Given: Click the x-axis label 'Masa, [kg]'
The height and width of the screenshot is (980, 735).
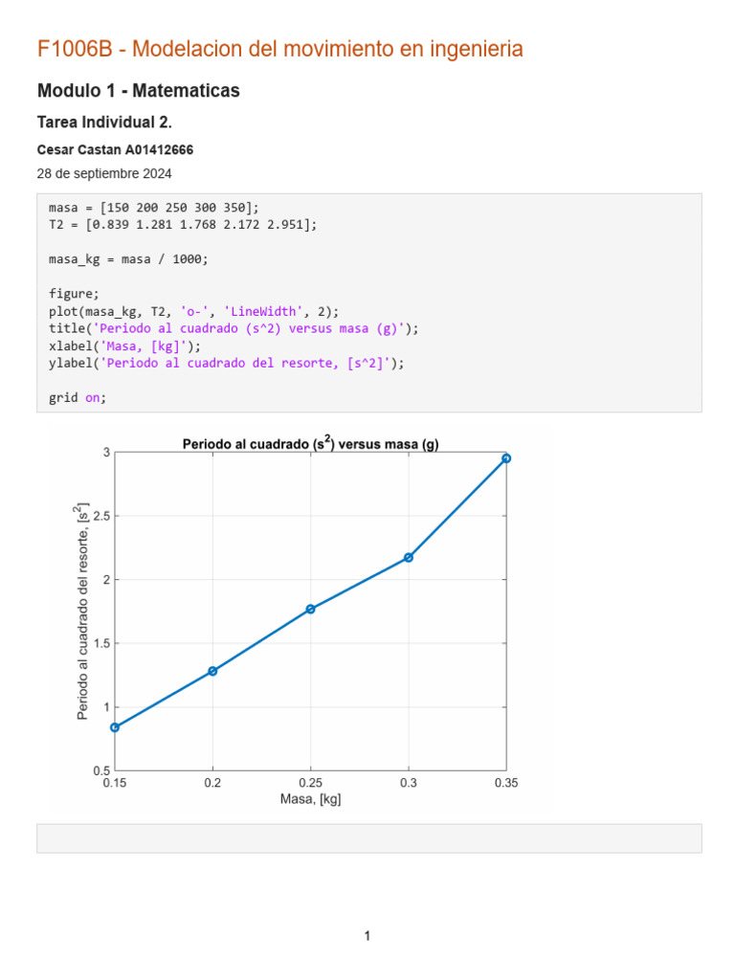Looking at the screenshot, I should (x=310, y=799).
